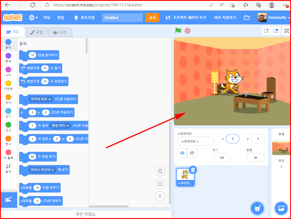This screenshot has height=219, width=291.
Task: Edit the 방향 direction field 90
Action: 256,157
